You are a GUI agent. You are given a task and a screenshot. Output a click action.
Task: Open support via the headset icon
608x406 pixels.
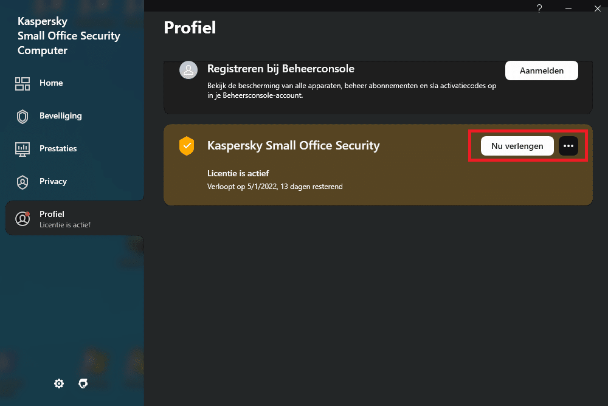click(83, 384)
